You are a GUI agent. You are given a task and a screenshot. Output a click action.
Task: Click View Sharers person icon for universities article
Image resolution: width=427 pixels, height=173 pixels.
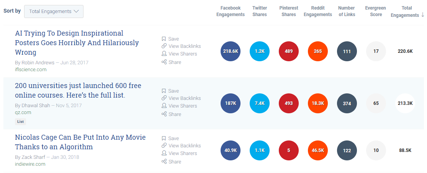164,106
